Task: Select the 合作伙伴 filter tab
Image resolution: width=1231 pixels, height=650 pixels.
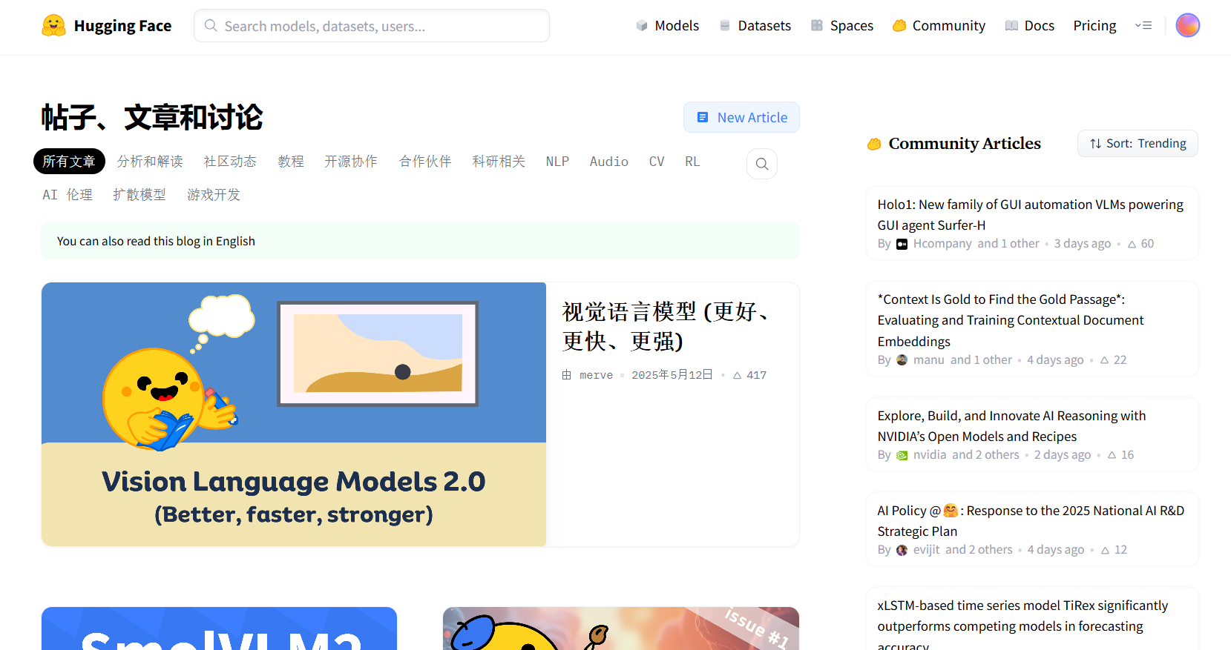Action: pos(425,162)
